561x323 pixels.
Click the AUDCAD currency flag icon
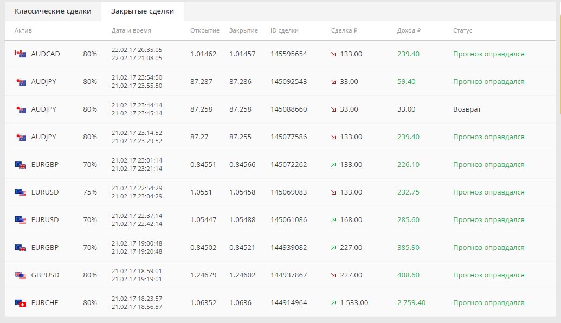pos(20,54)
